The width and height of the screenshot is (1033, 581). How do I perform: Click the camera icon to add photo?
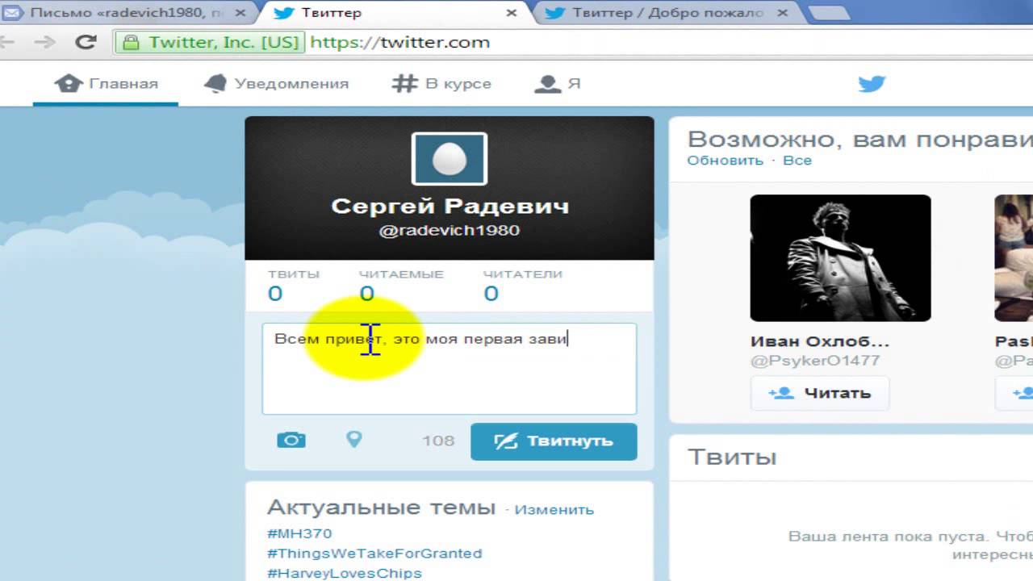click(x=291, y=440)
